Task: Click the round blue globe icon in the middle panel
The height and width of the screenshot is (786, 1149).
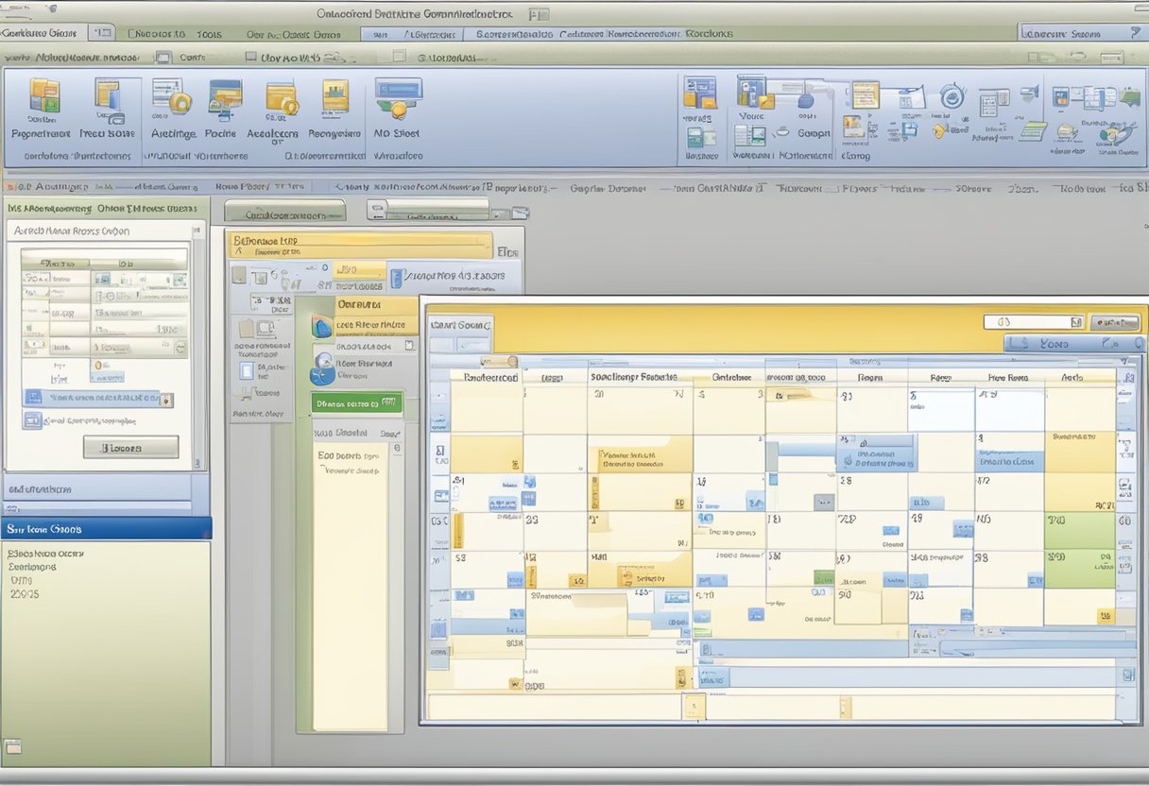Action: click(x=322, y=369)
